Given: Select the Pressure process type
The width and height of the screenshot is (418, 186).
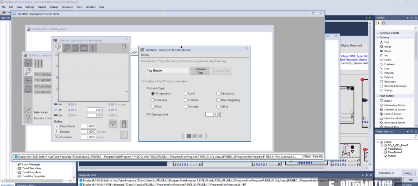Looking at the screenshot, I should (153, 100).
